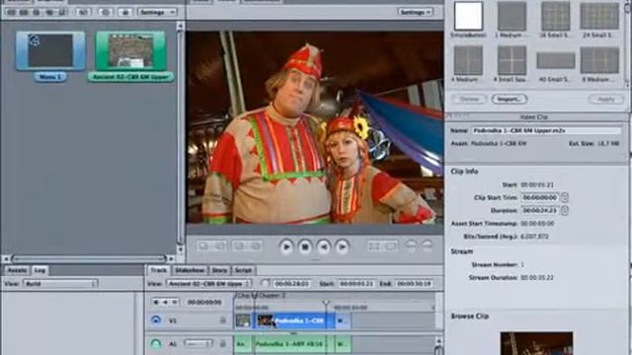Viewport: 632px width, 355px height.
Task: Click the Graphical view horizontal scrollbar
Action: (89, 258)
